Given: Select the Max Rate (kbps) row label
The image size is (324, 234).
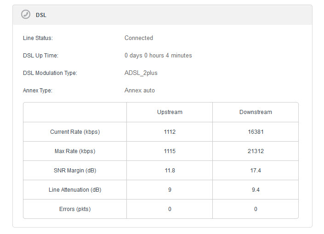Looking at the screenshot, I should (75, 151).
